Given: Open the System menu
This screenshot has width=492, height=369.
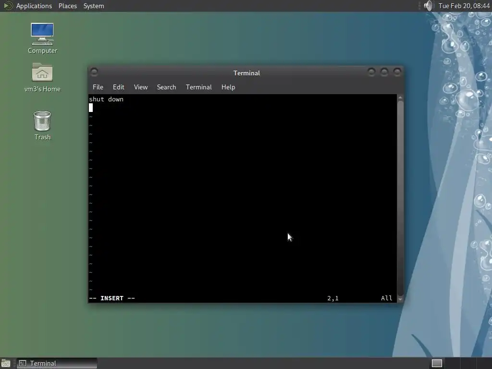Looking at the screenshot, I should [x=94, y=6].
